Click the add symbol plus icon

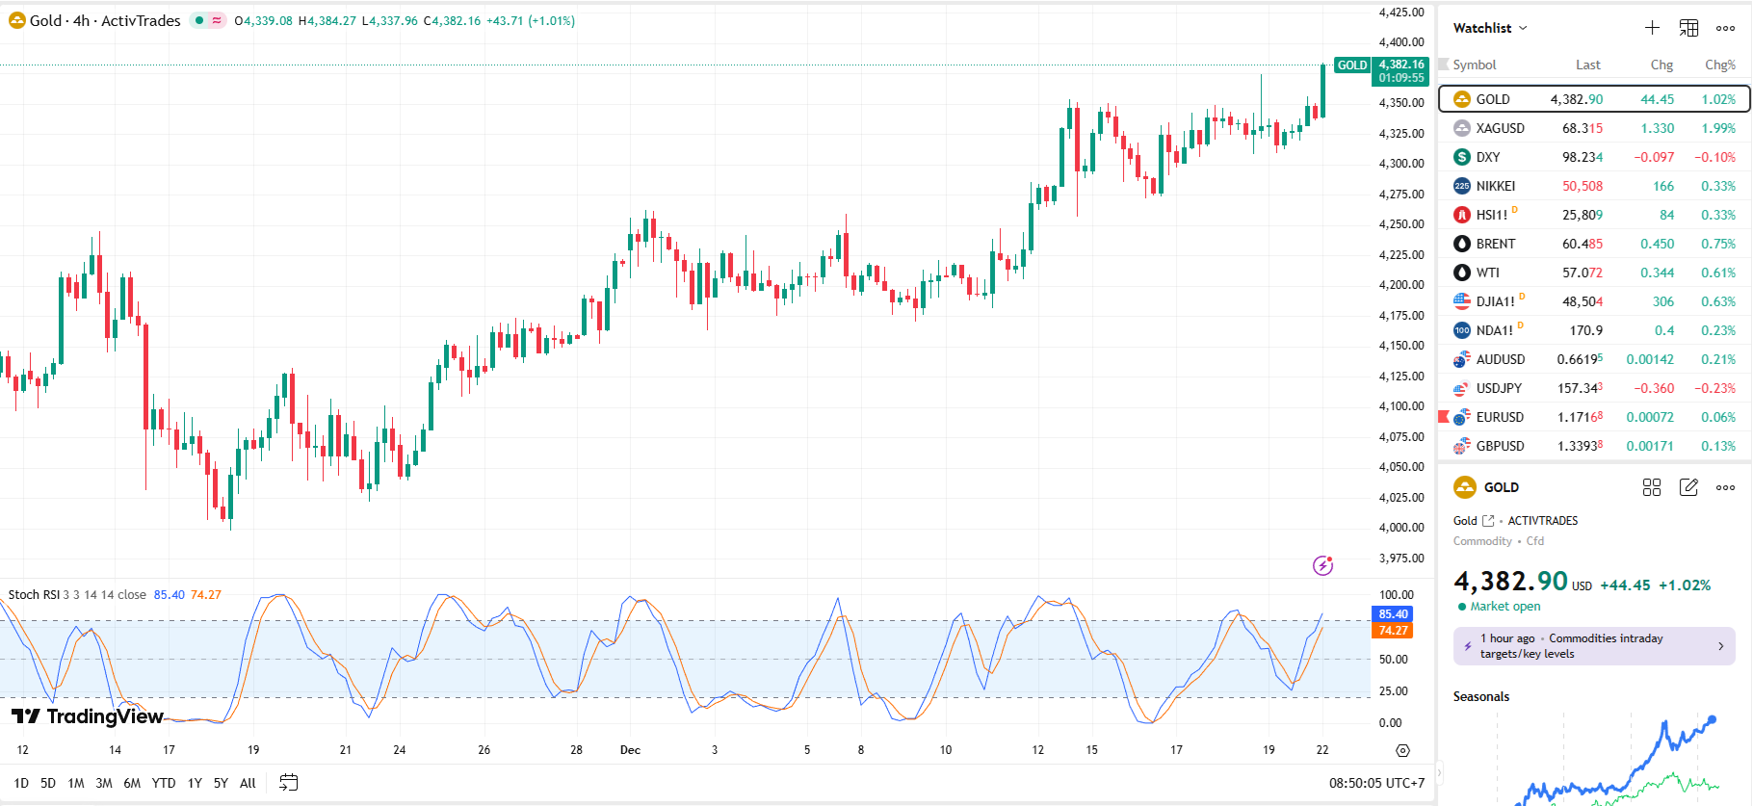tap(1652, 28)
